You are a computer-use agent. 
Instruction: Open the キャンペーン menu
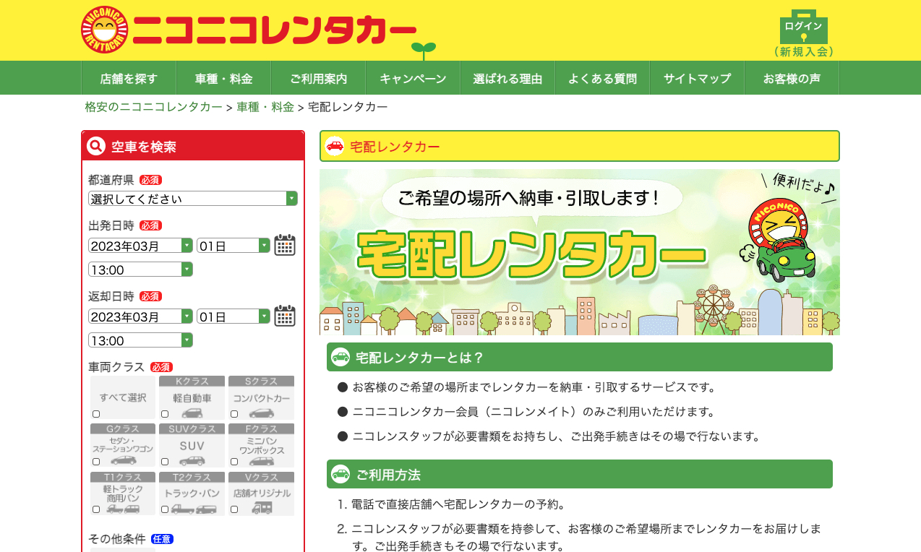tap(413, 78)
